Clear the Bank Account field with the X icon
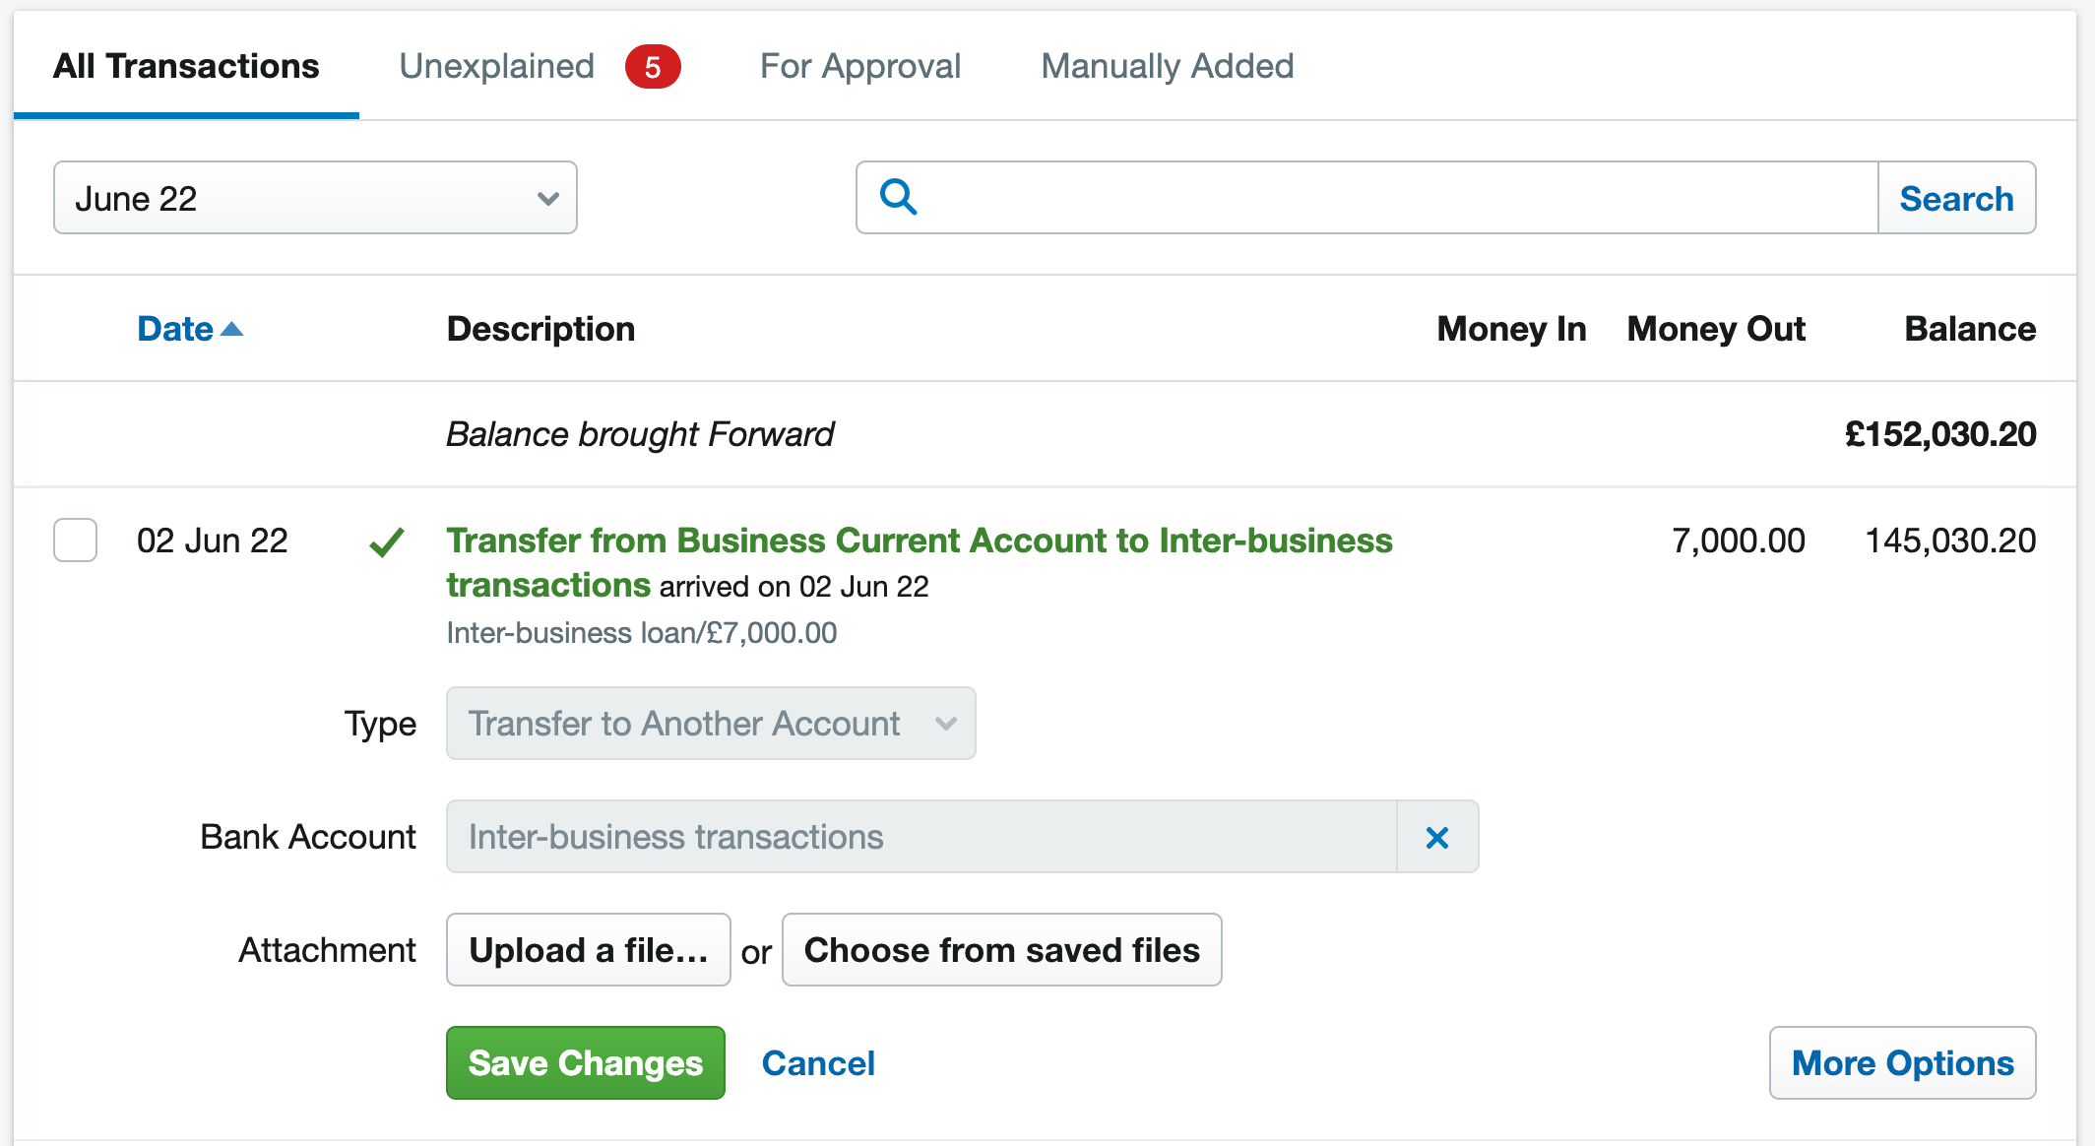 click(1437, 837)
